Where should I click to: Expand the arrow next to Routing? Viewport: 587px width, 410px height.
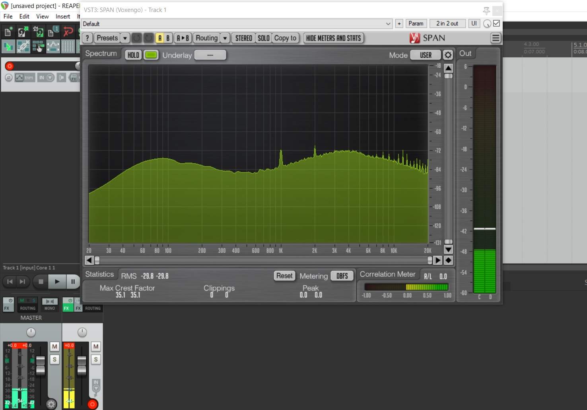225,38
